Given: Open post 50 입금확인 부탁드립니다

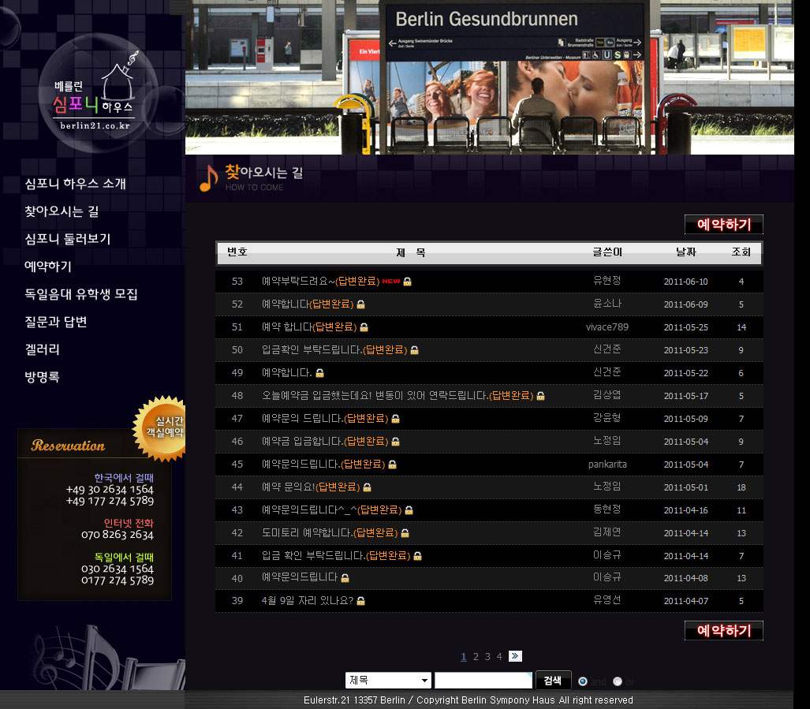Looking at the screenshot, I should (334, 349).
